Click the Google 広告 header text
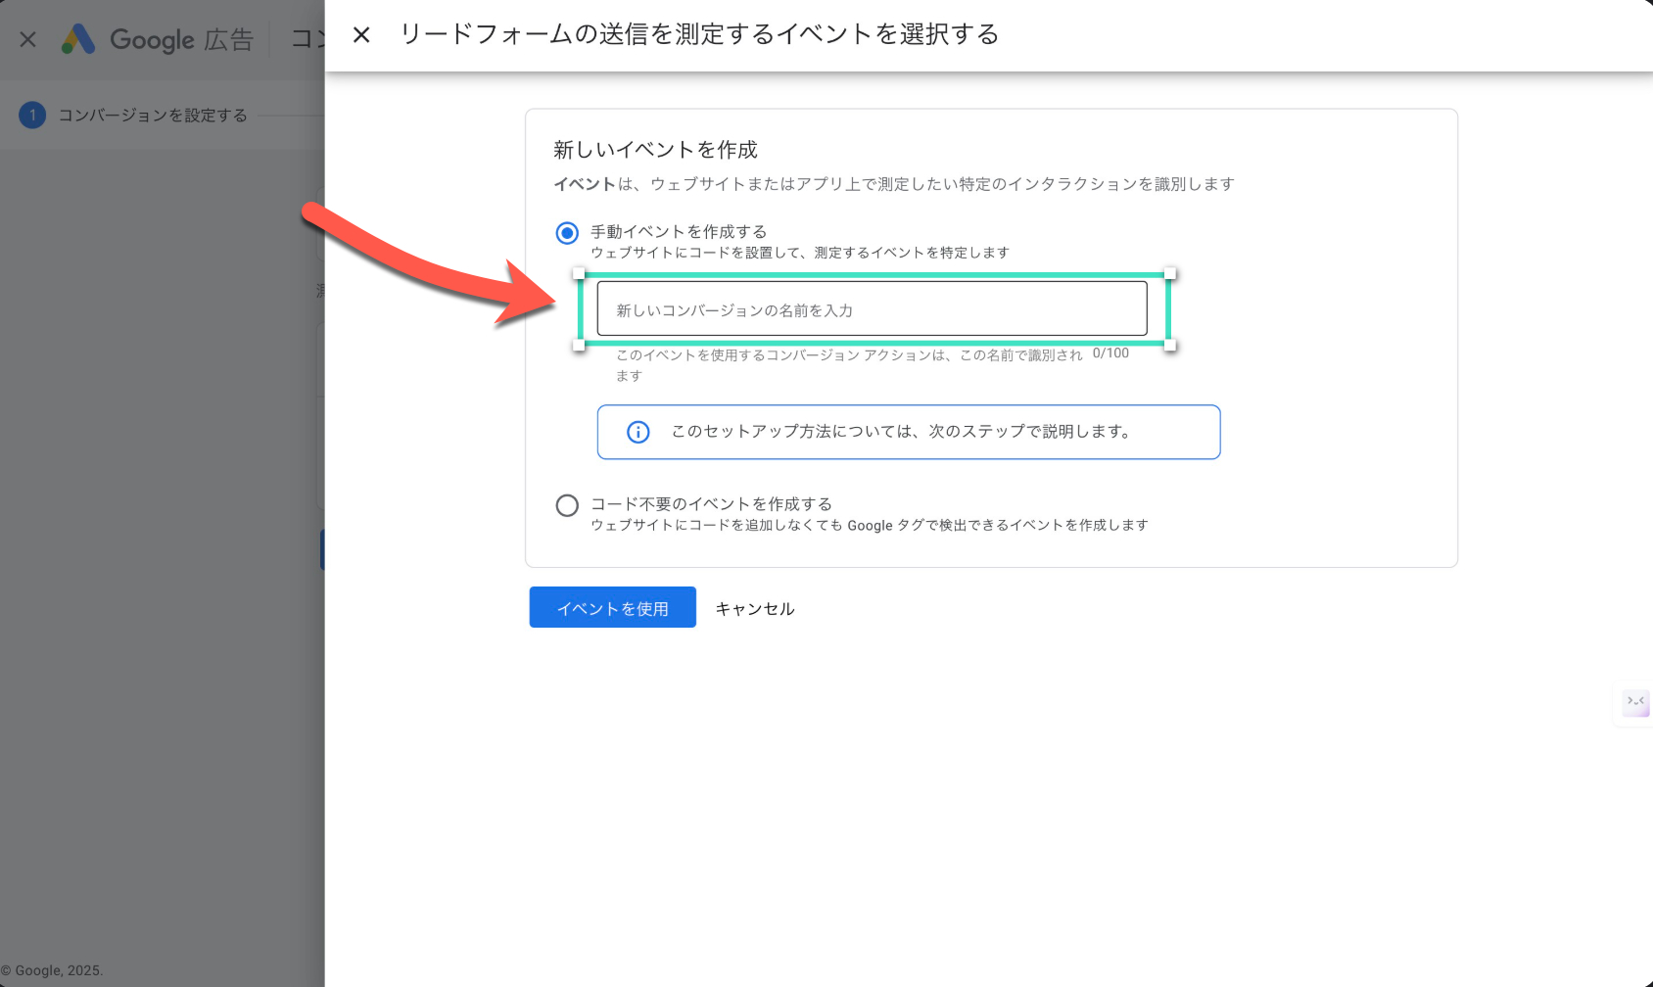1653x987 pixels. [181, 40]
